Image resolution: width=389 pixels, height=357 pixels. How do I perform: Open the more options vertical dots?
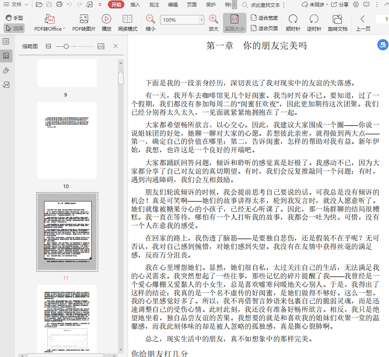(377, 4)
